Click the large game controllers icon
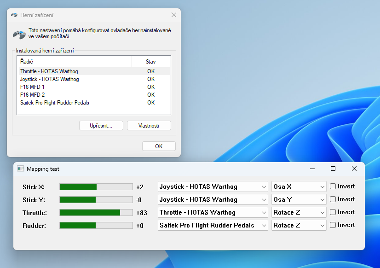Screen dimensions: 380x268 (x=19, y=34)
